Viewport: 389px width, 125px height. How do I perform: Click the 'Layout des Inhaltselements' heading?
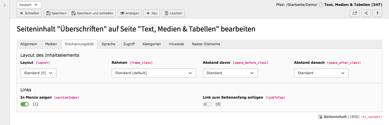[x=50, y=55]
